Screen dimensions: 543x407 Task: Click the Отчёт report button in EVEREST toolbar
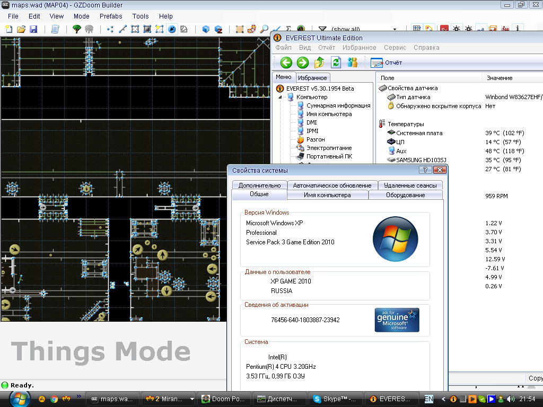[386, 63]
